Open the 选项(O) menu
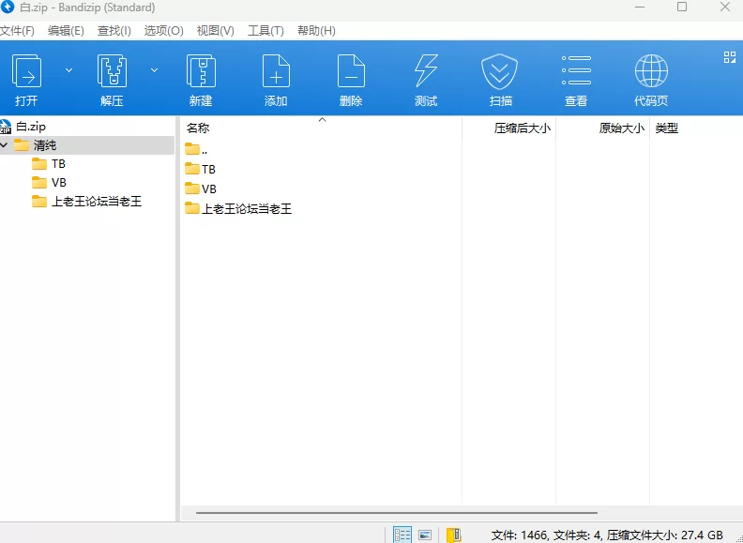Viewport: 743px width, 543px height. pos(164,31)
